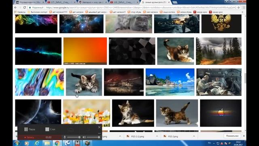The height and width of the screenshot is (146, 259).
Task: Open the rainbow Apple logo wallpaper thumbnail
Action: (221, 113)
